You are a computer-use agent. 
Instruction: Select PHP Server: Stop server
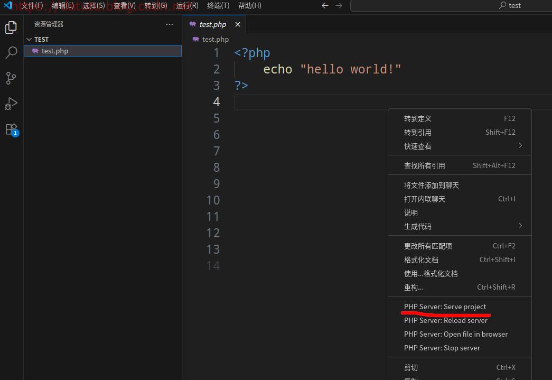click(x=442, y=348)
